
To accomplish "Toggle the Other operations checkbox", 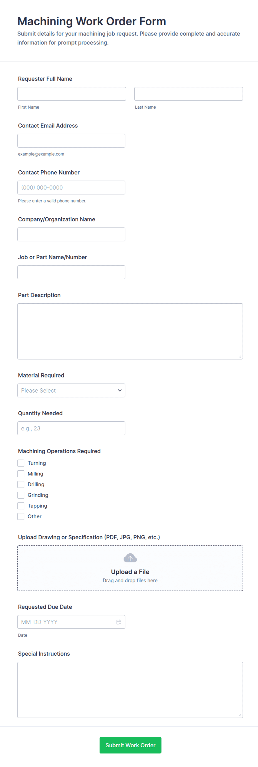I will (21, 516).
